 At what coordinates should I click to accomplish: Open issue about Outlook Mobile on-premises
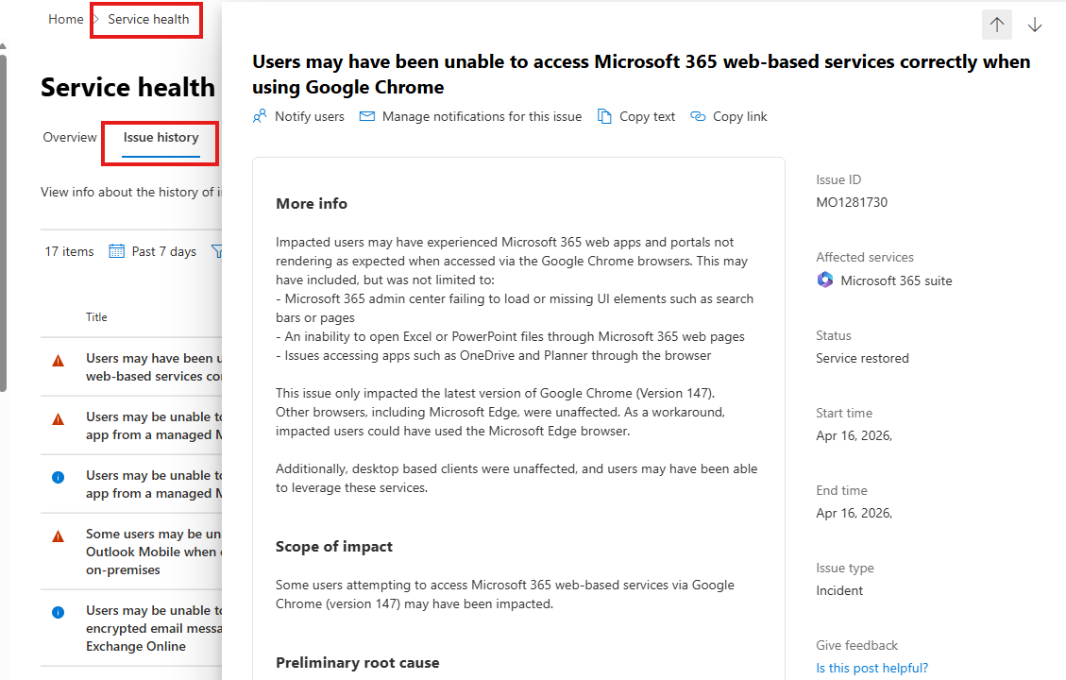[154, 552]
